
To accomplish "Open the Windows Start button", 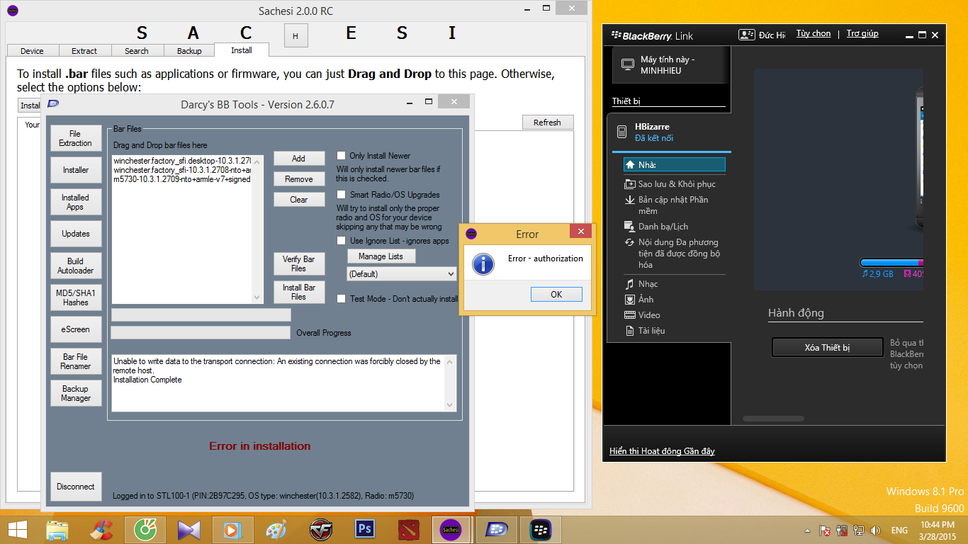I will (17, 529).
